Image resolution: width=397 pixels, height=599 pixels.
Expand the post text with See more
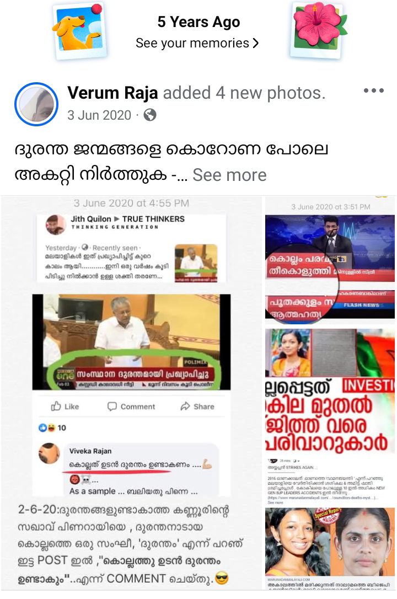[229, 175]
